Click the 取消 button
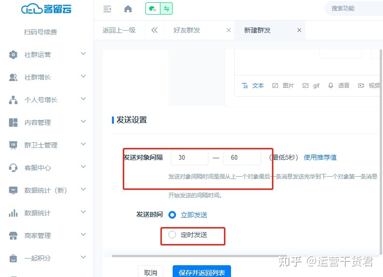This screenshot has width=383, height=277. point(151,272)
